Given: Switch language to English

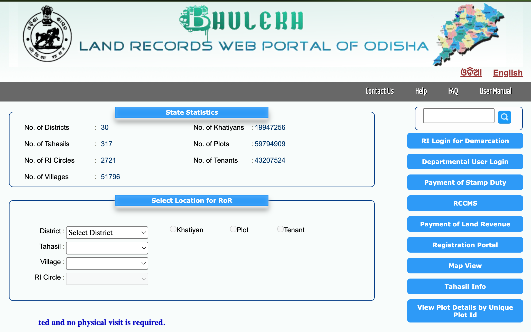Looking at the screenshot, I should click(x=508, y=73).
